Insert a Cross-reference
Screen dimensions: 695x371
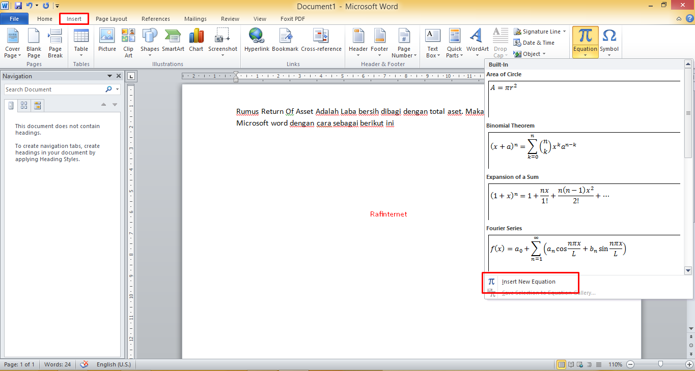click(321, 41)
